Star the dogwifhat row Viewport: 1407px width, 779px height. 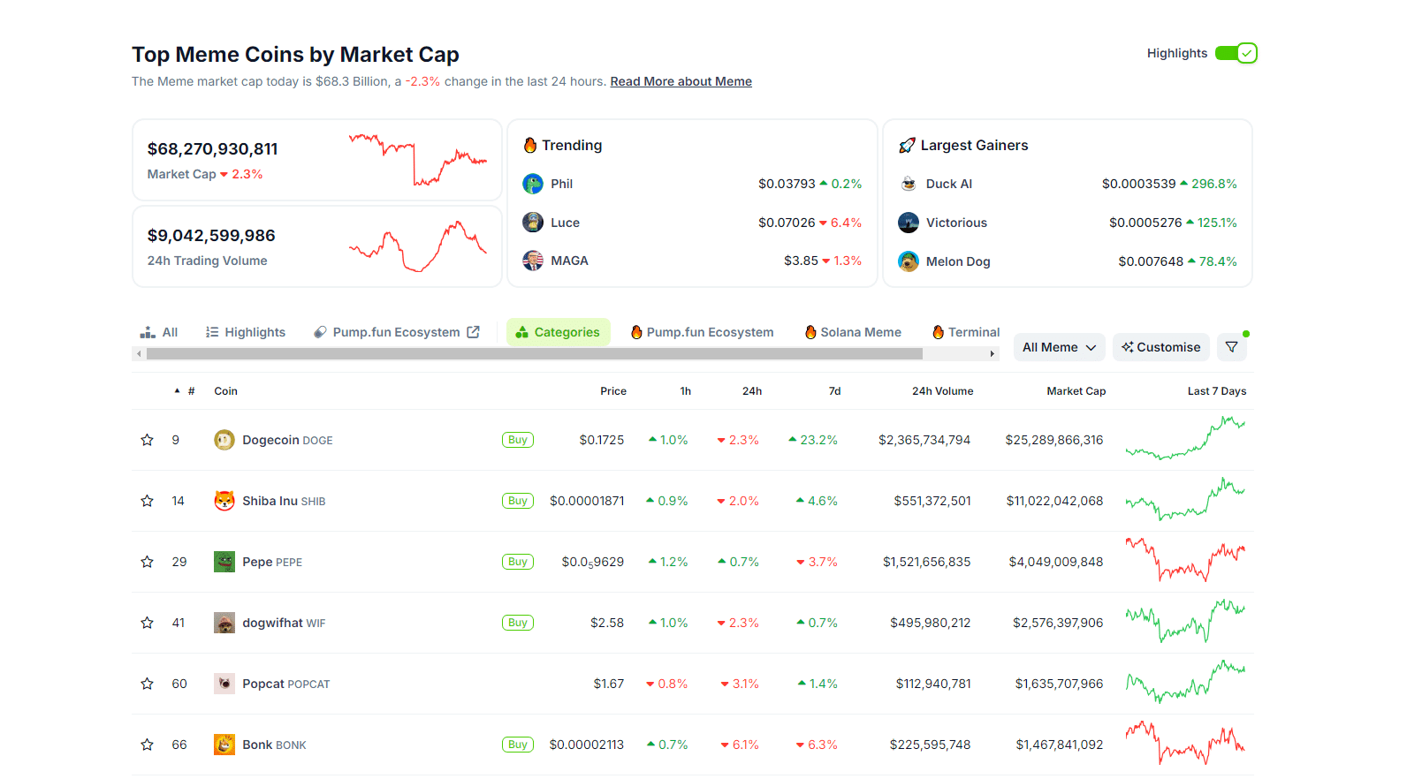click(x=148, y=623)
